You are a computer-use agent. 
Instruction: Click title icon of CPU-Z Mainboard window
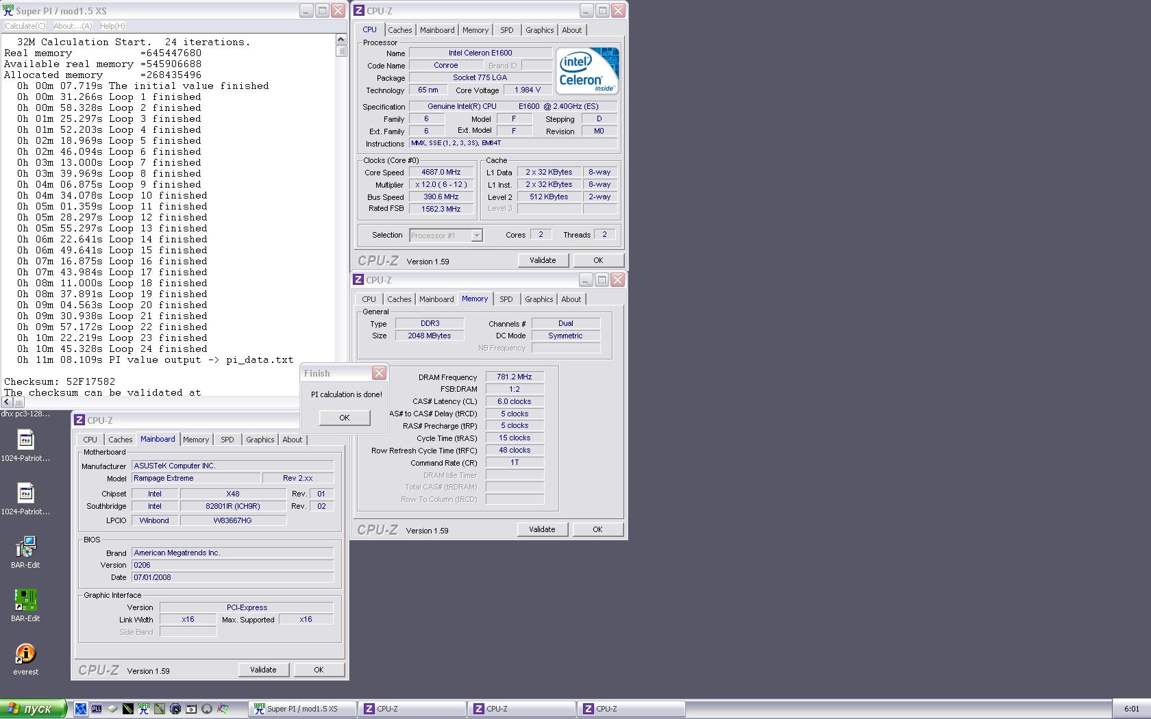tap(79, 420)
